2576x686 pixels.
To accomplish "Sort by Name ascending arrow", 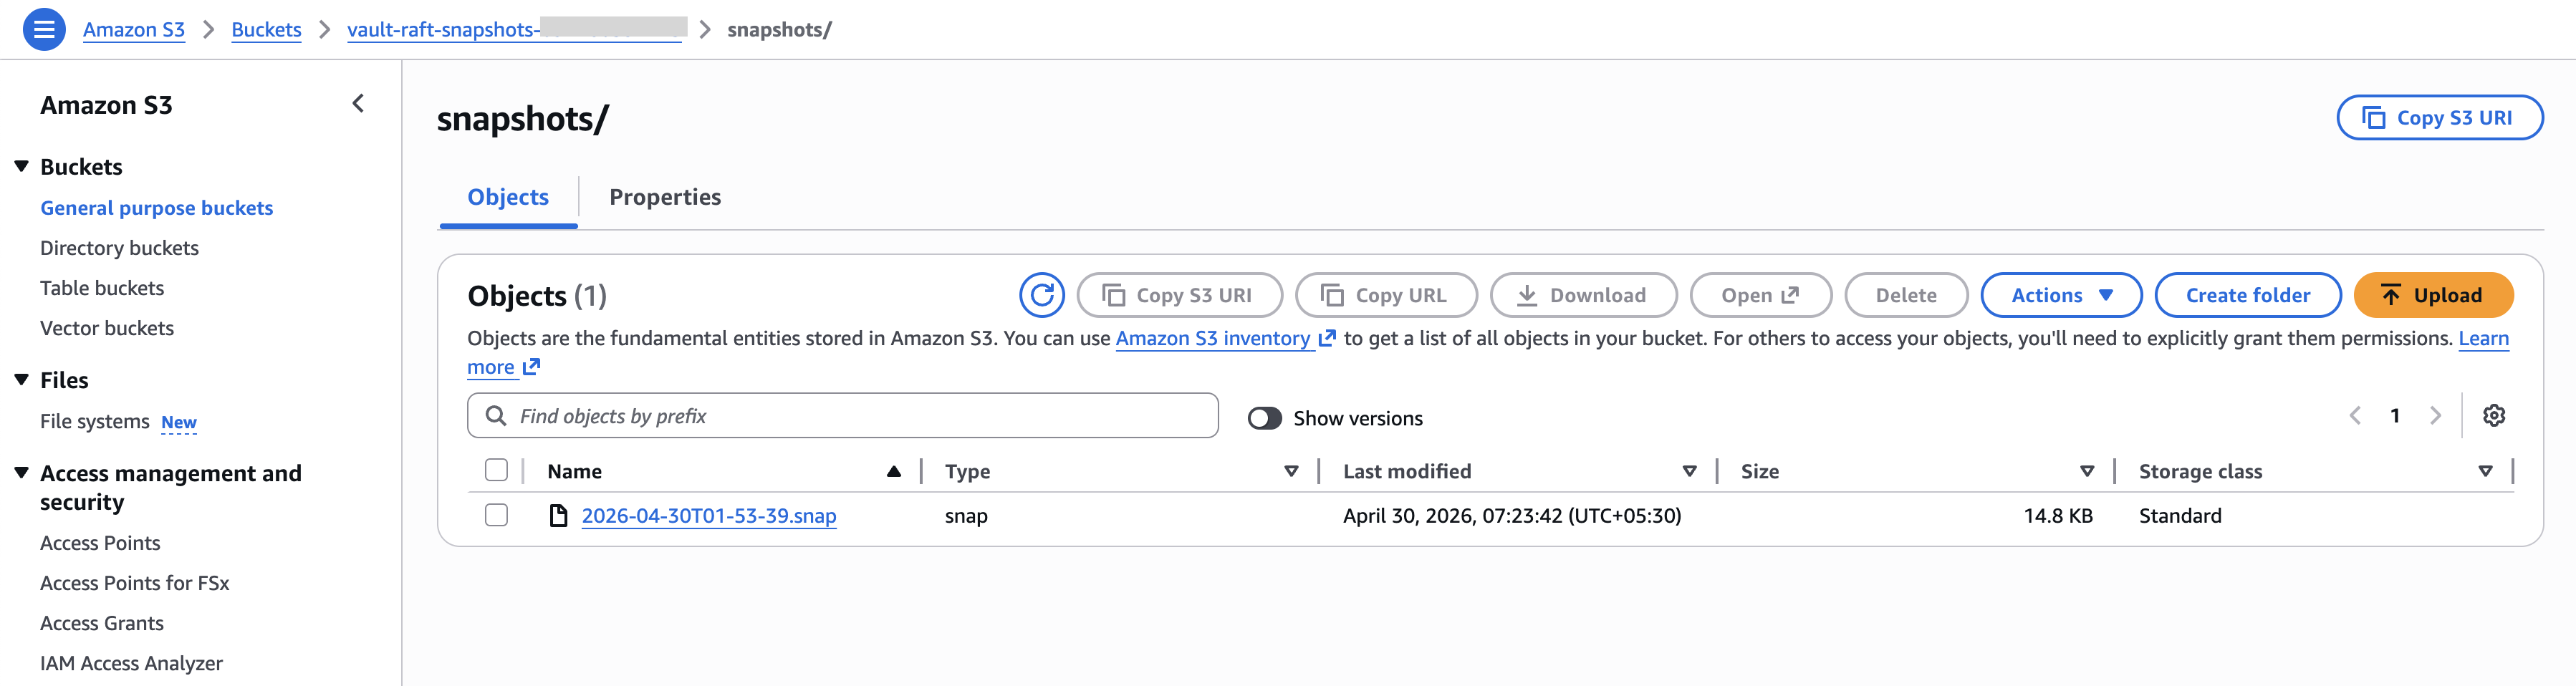I will pos(893,472).
